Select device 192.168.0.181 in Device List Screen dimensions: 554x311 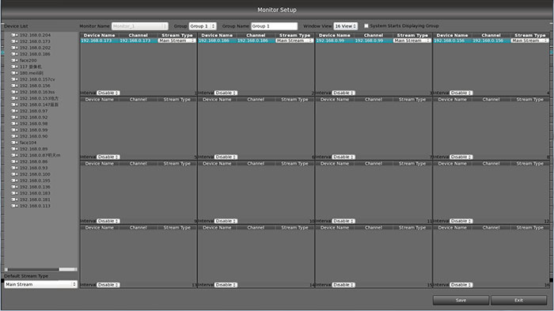(35, 199)
